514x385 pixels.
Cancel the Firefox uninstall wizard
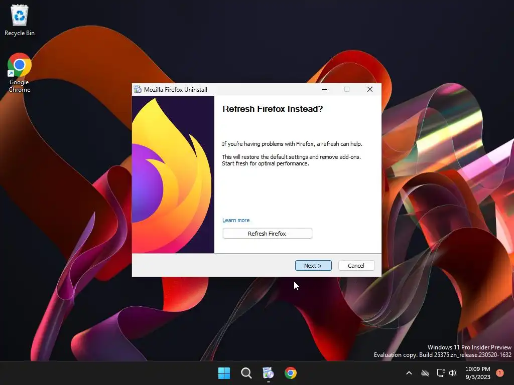click(x=356, y=266)
